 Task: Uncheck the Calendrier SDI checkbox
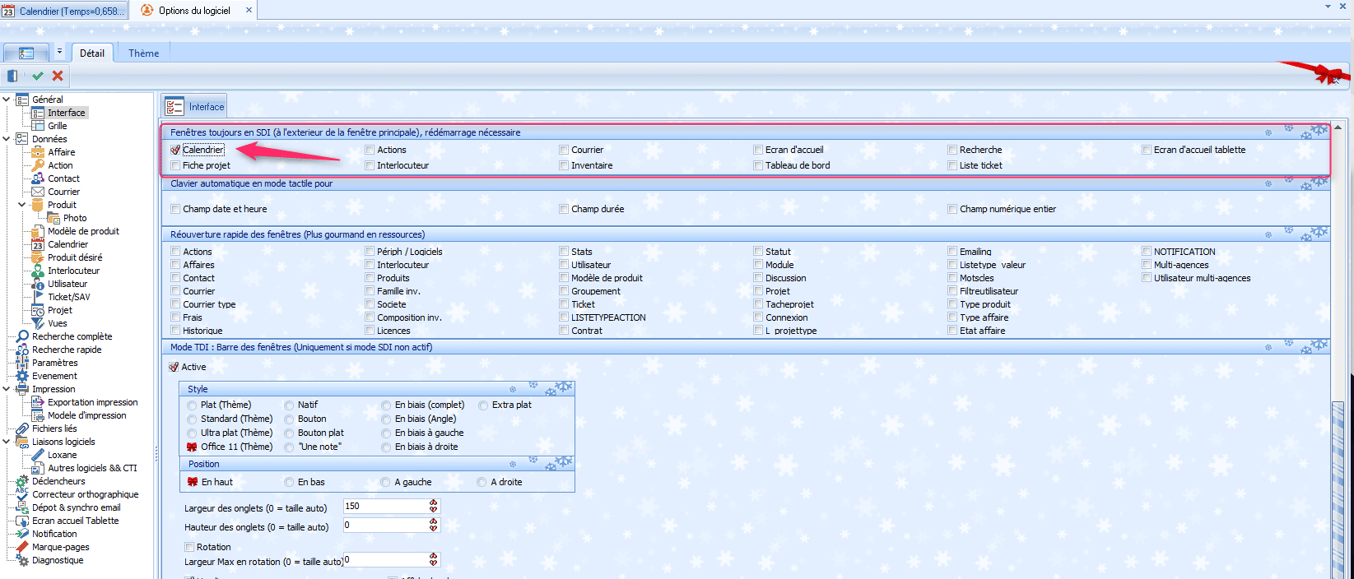point(175,150)
